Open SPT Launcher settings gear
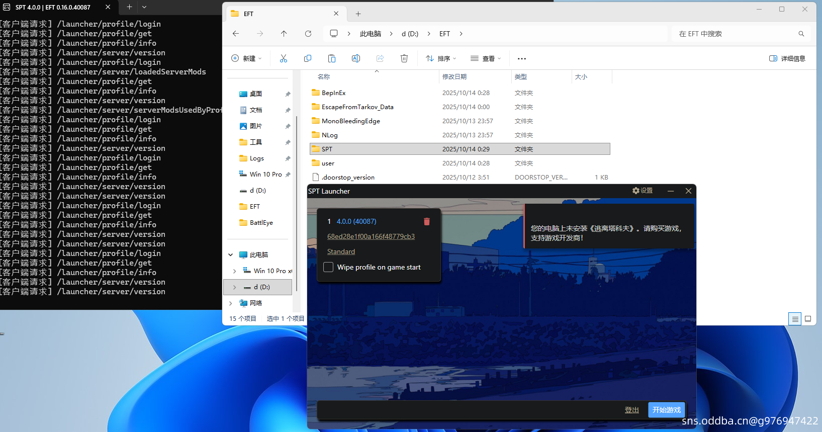The width and height of the screenshot is (822, 432). (642, 191)
